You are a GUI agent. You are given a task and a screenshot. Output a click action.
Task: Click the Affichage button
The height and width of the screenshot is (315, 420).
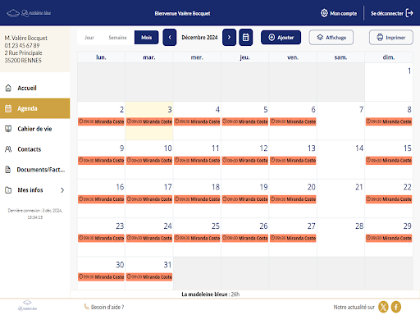coord(331,38)
